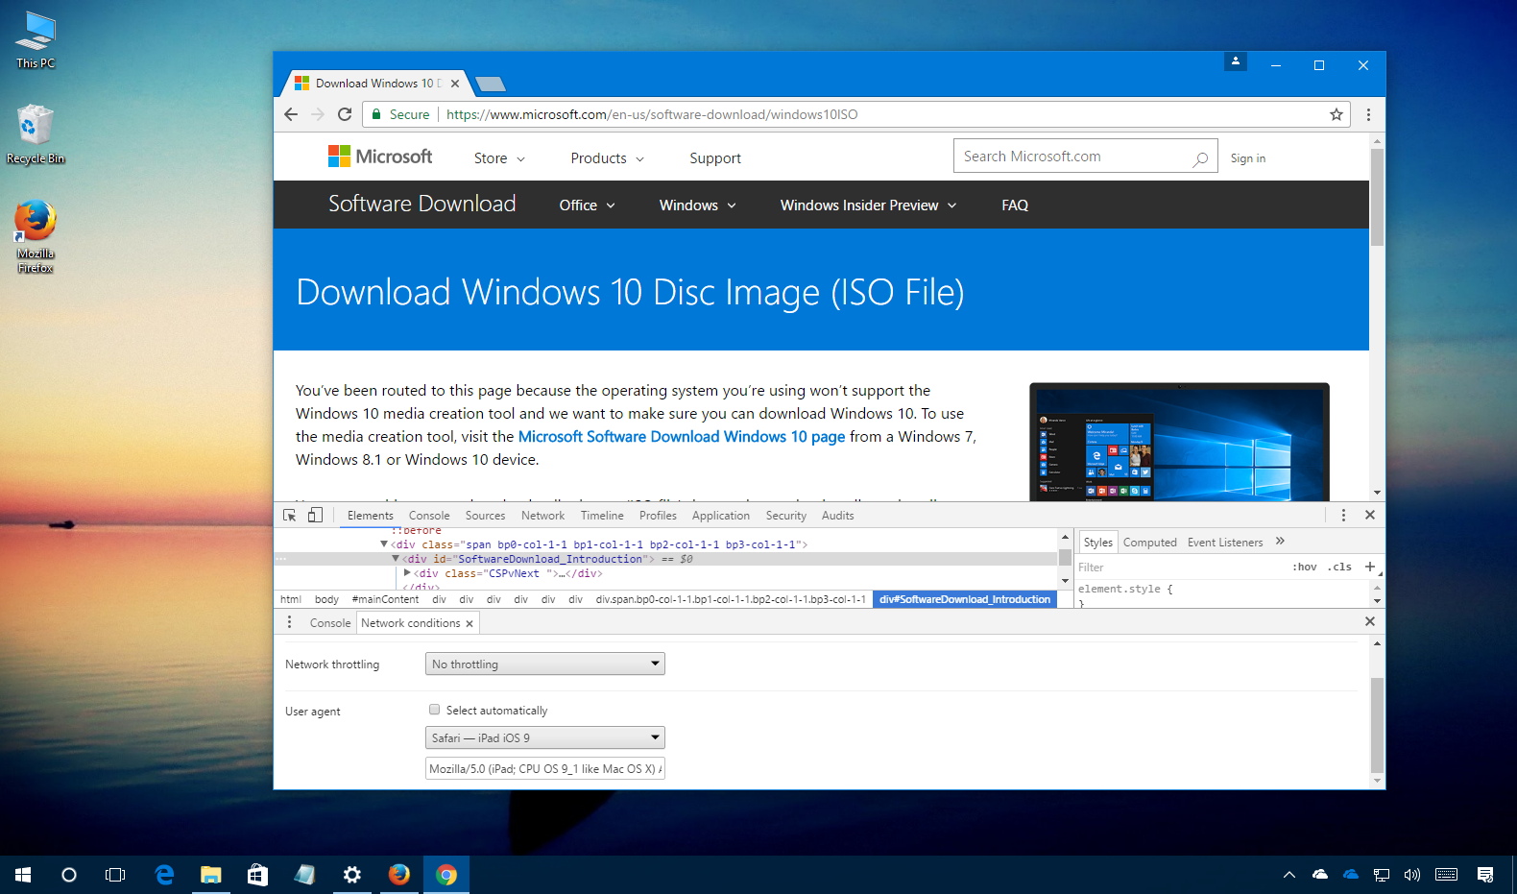
Task: Click the Chrome profile avatar icon
Action: tap(1236, 61)
